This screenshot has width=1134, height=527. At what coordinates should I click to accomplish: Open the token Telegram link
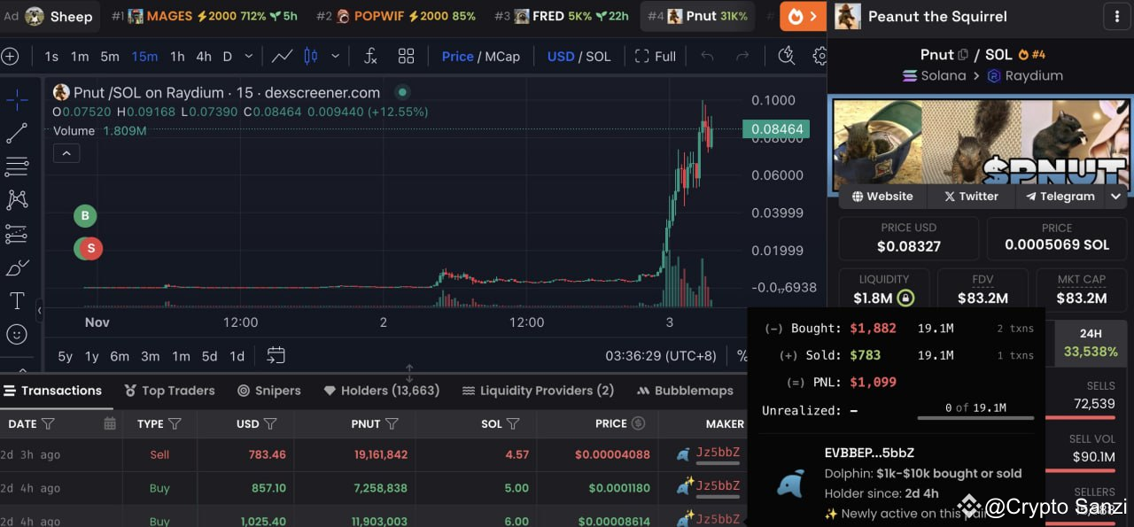tap(1060, 197)
